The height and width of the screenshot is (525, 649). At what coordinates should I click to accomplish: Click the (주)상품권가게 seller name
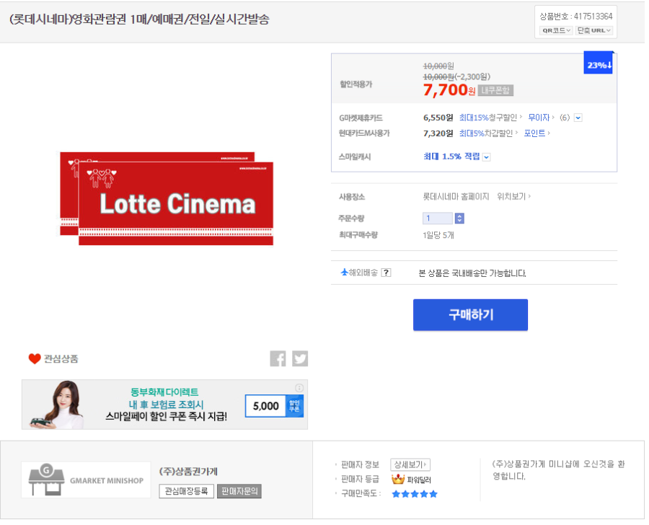[x=188, y=472]
